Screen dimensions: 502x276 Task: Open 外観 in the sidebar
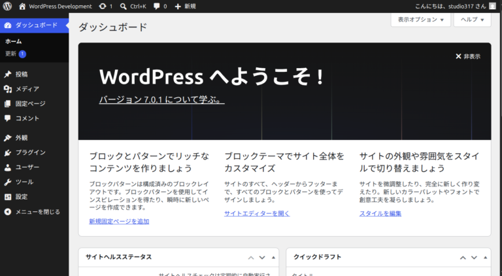pos(34,138)
